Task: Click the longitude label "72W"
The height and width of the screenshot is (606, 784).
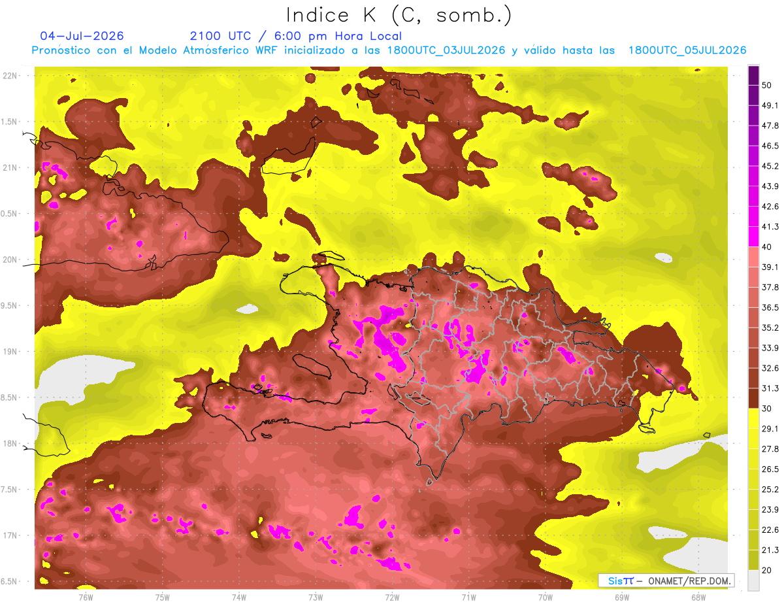Action: pyautogui.click(x=392, y=597)
